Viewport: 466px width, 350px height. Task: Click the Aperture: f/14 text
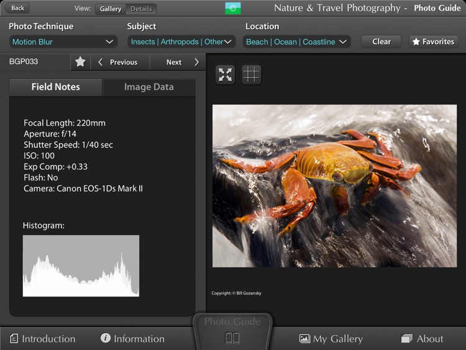(x=50, y=134)
